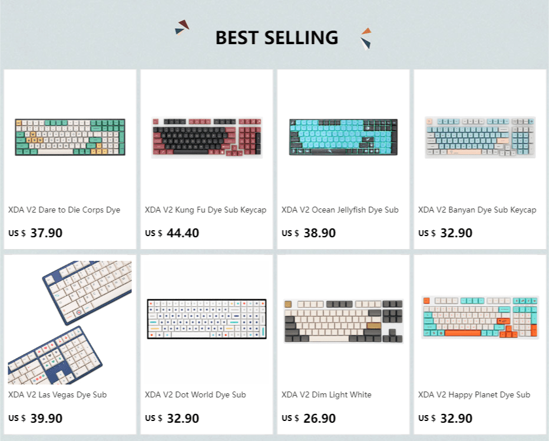Click the XDA V2 Kung Fu Dye Sub Keycap title
Image resolution: width=549 pixels, height=441 pixels.
(206, 210)
